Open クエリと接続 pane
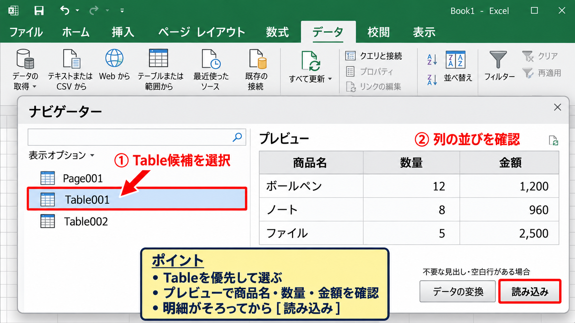575x323 pixels. [x=374, y=56]
